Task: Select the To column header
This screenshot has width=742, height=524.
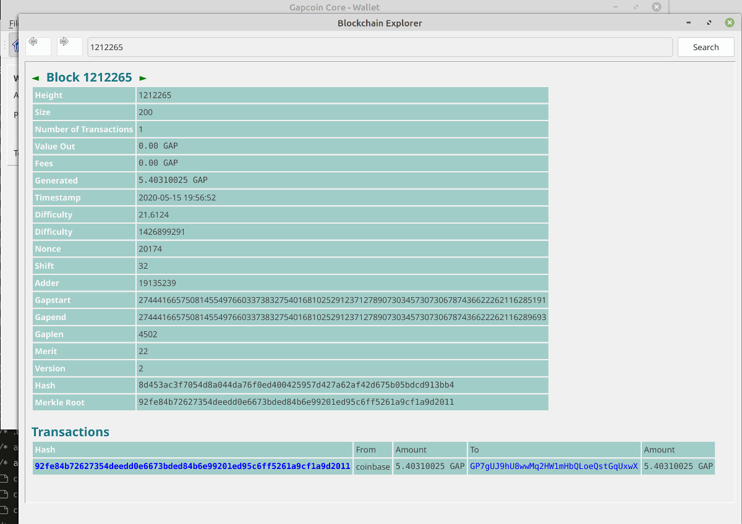Action: (475, 450)
